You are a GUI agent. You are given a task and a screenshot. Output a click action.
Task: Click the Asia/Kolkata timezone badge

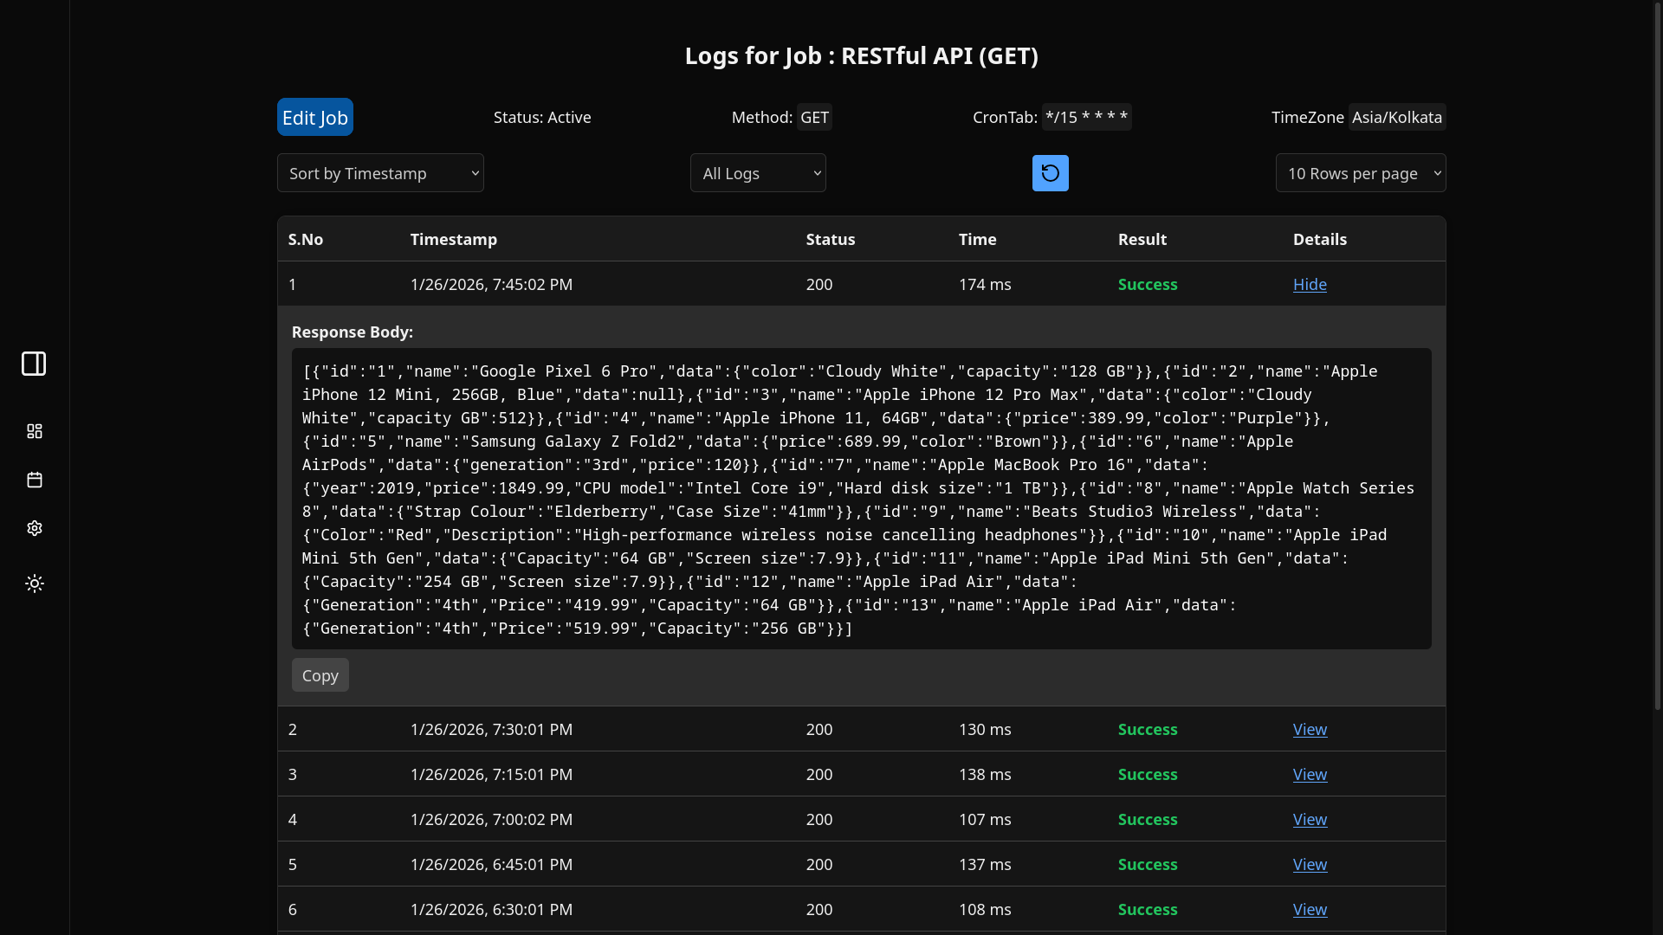[x=1396, y=117]
